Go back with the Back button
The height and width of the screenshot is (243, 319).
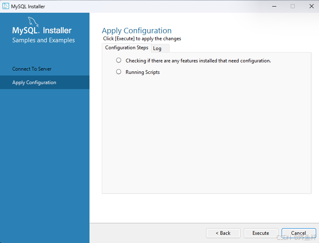223,233
